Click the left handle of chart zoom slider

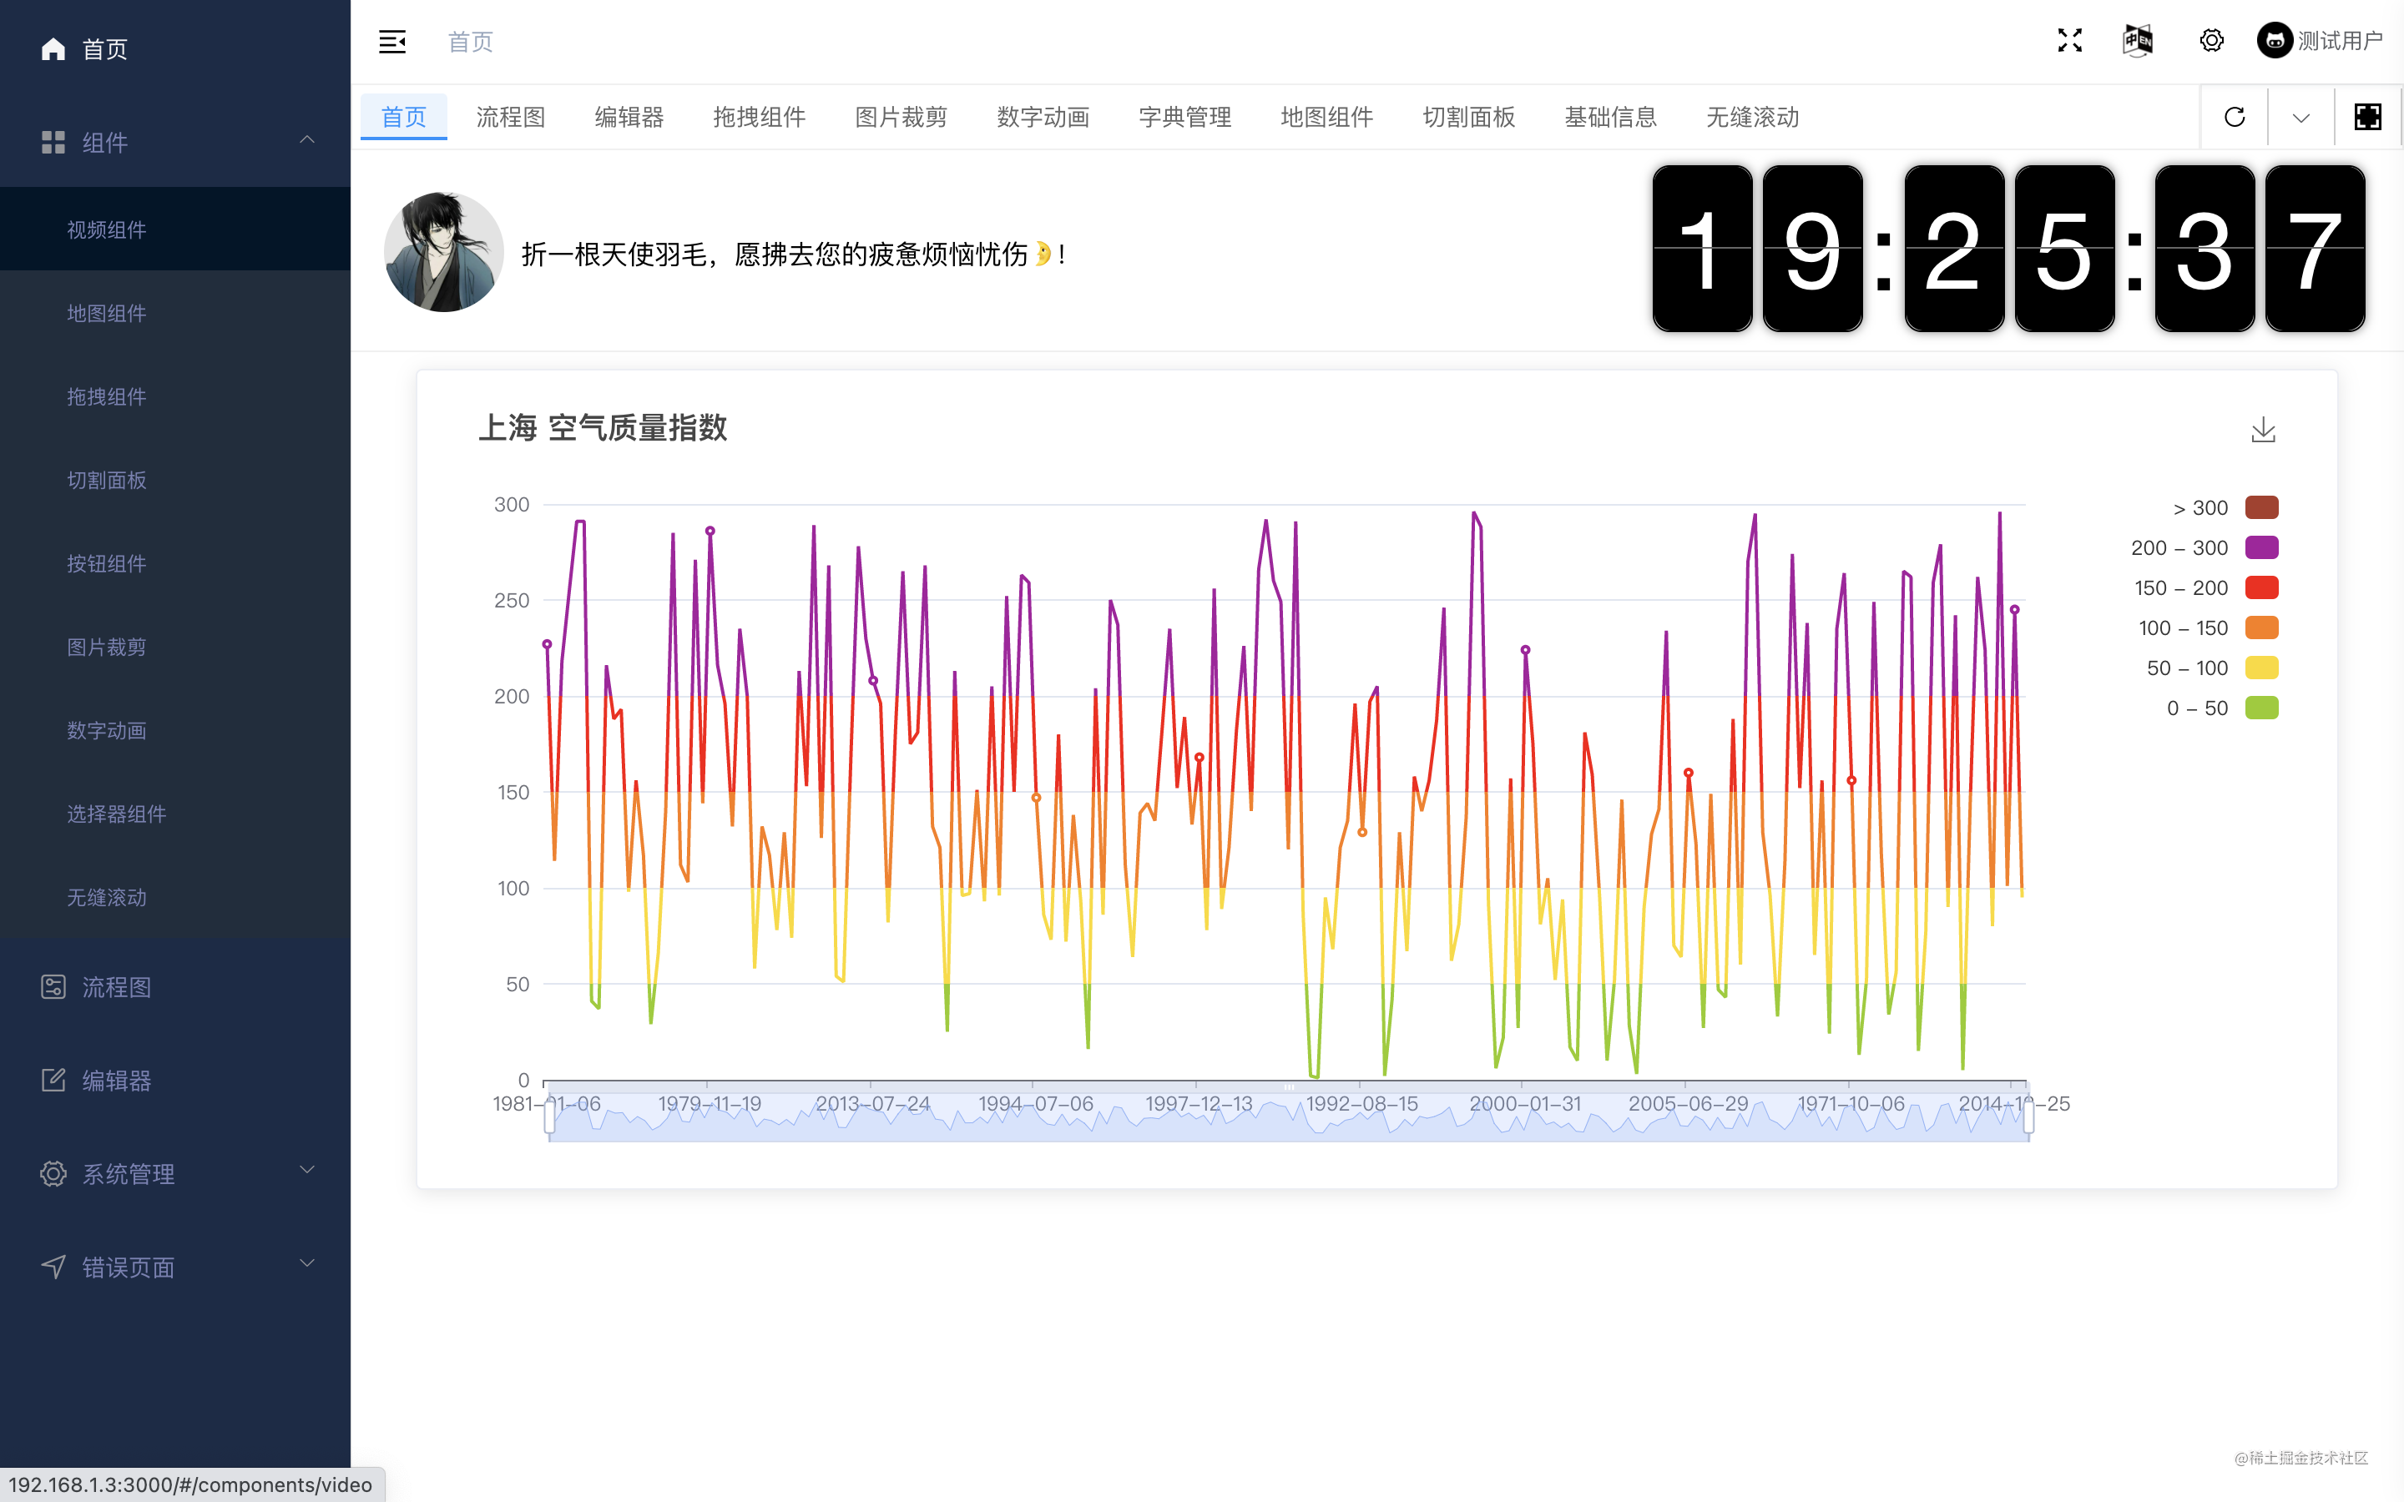[x=549, y=1118]
